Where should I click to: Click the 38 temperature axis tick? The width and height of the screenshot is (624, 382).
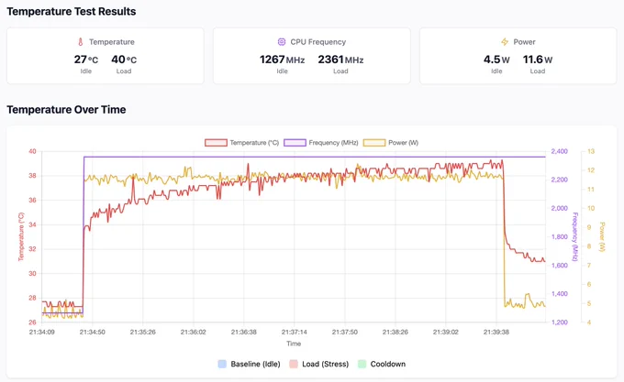pyautogui.click(x=32, y=176)
